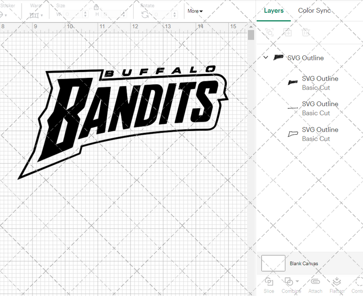Select the dotted SVG Outline Basic Cut layer
The width and height of the screenshot is (363, 296).
pos(320,108)
